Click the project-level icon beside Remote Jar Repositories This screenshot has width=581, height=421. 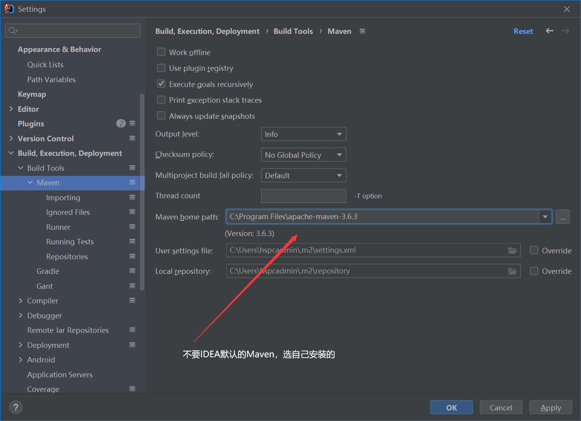(x=132, y=330)
